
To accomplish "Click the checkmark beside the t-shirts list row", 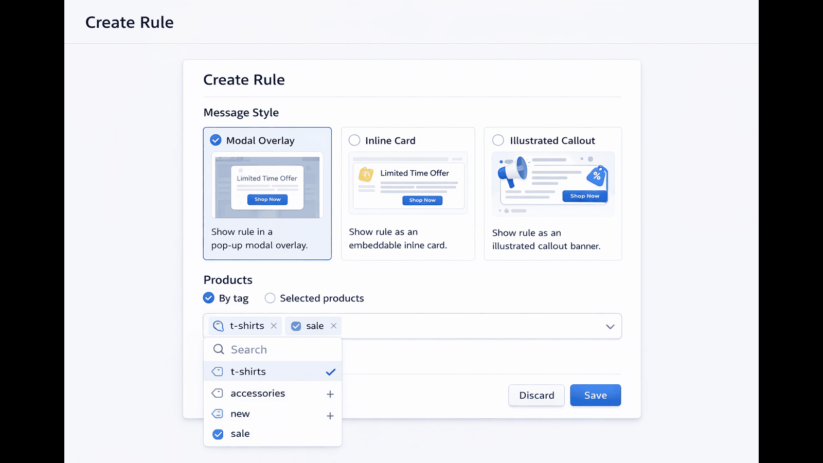I will pyautogui.click(x=331, y=372).
